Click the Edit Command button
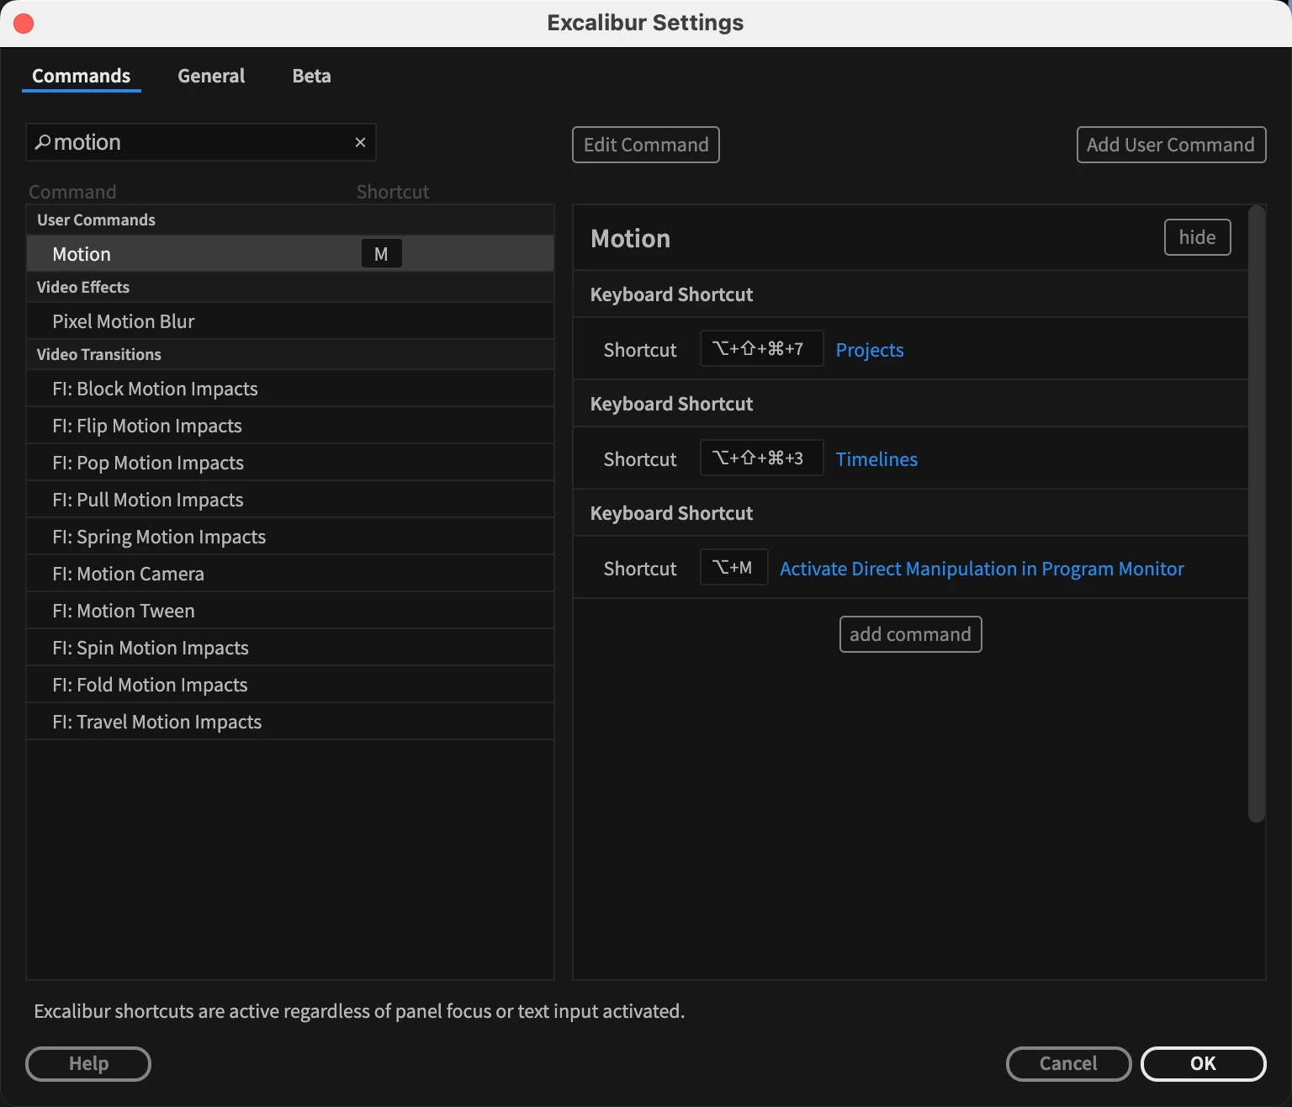Viewport: 1292px width, 1107px height. (646, 145)
